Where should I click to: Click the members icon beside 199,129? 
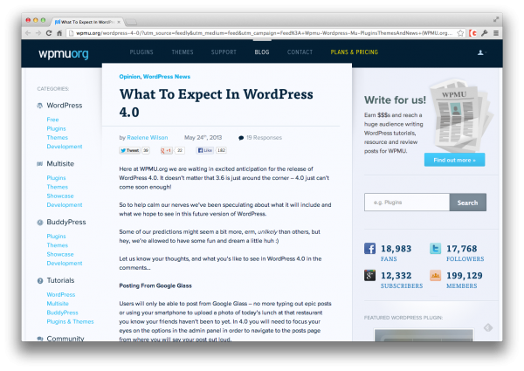(435, 276)
